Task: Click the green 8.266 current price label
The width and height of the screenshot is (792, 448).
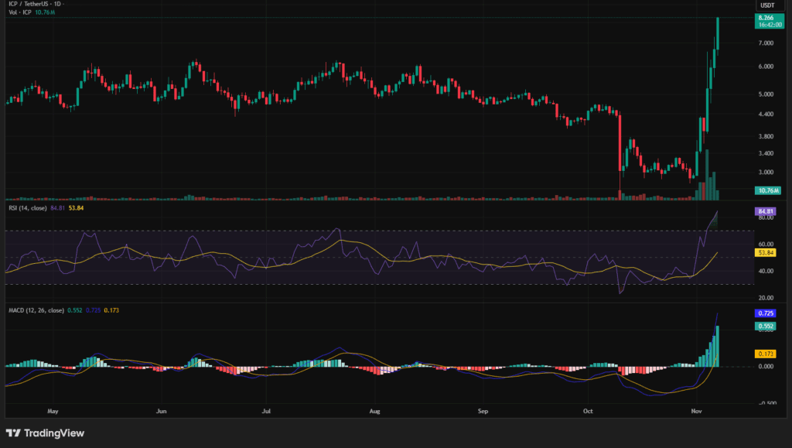Action: pos(769,17)
